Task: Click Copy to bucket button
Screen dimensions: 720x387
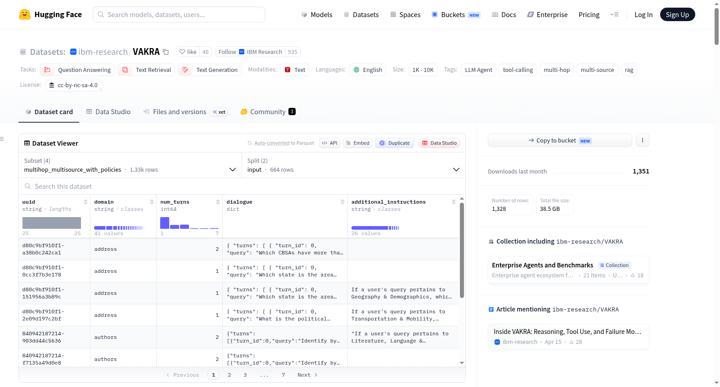Action: (x=560, y=140)
